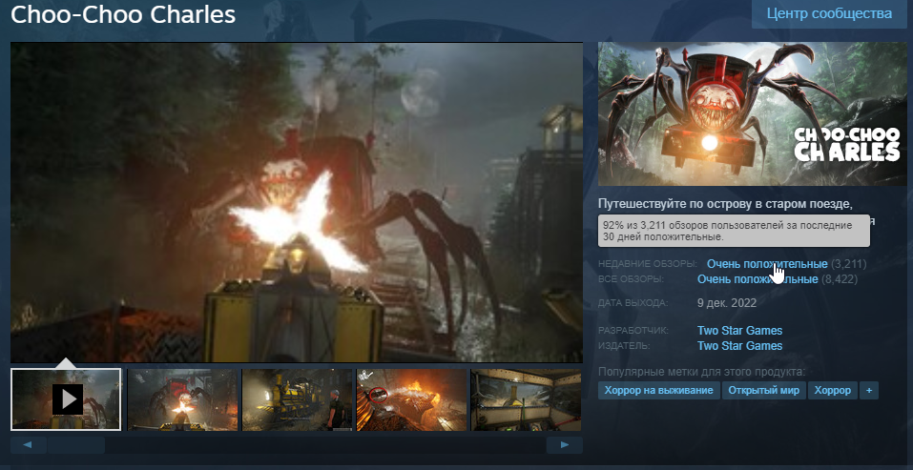Select the Открытый мир tag
This screenshot has width=913, height=470.
764,390
